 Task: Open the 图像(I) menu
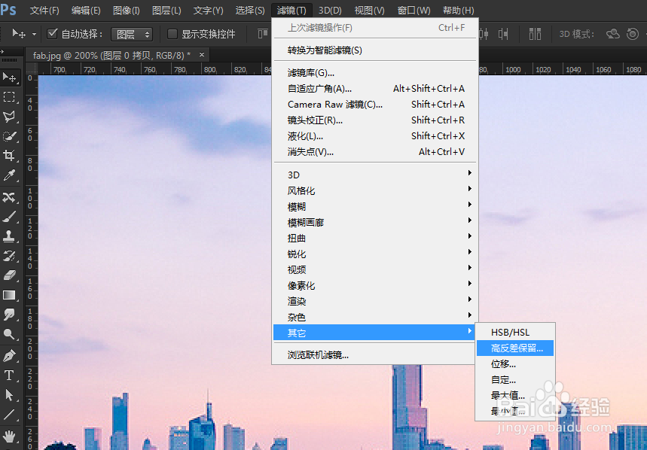click(x=127, y=11)
